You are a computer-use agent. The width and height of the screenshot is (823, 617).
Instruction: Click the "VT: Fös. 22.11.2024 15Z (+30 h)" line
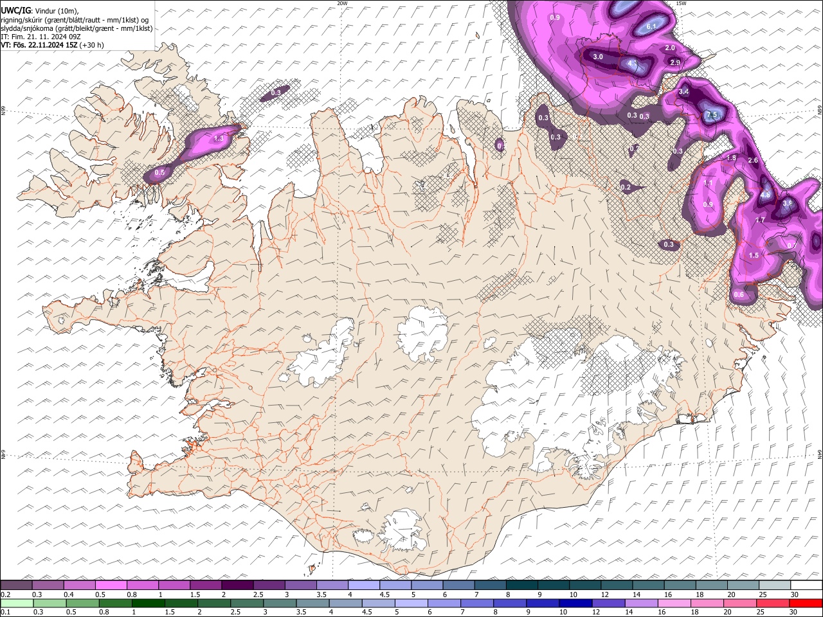click(52, 45)
